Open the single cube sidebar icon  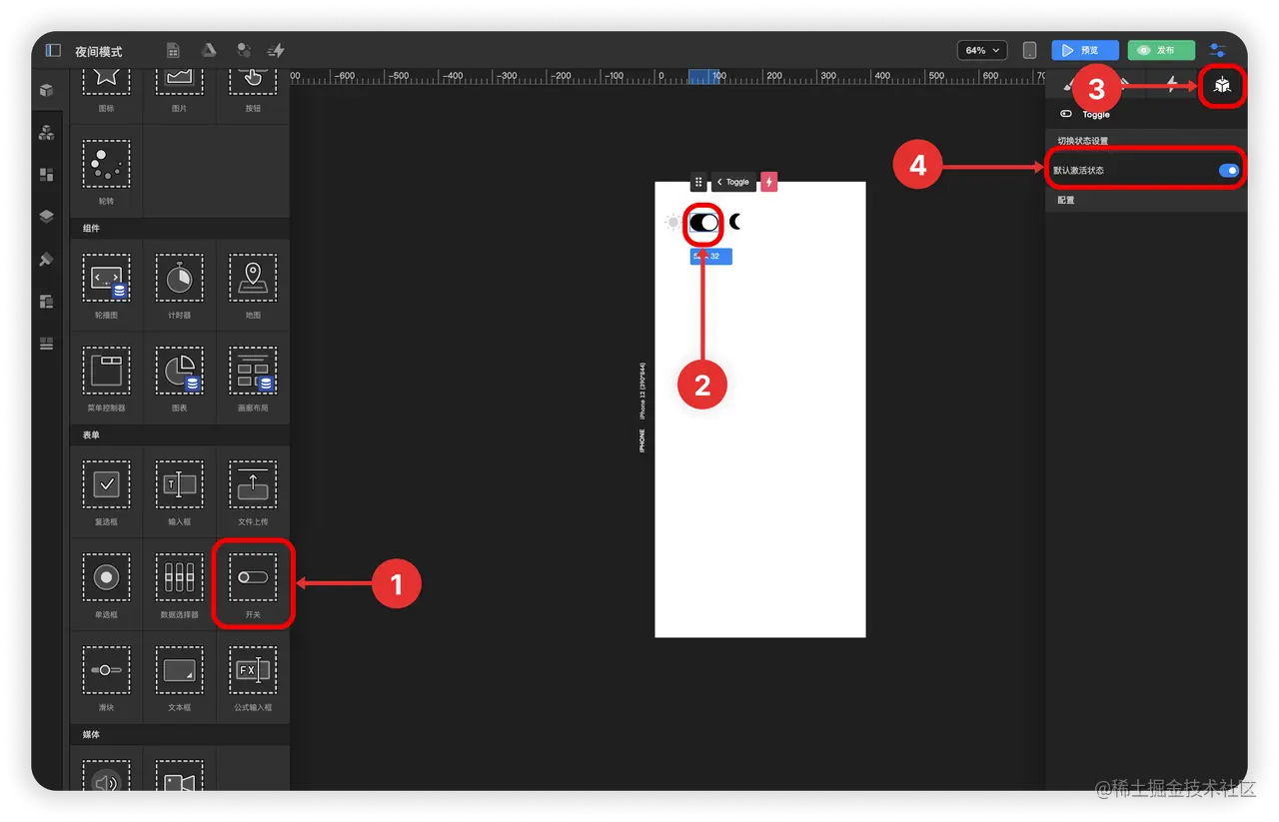[x=46, y=90]
